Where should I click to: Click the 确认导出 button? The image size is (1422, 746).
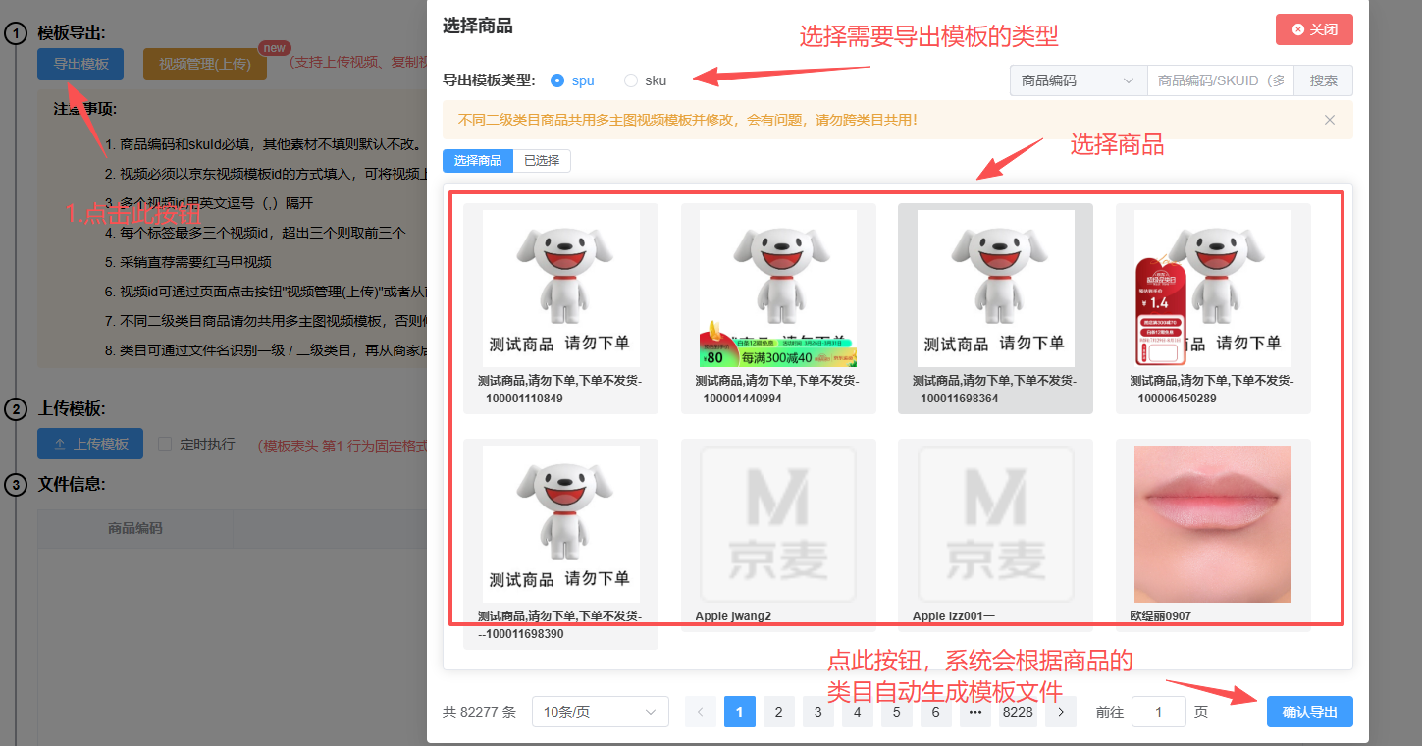click(1309, 712)
